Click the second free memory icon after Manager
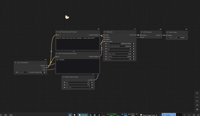The height and width of the screenshot is (116, 200). coord(95,115)
